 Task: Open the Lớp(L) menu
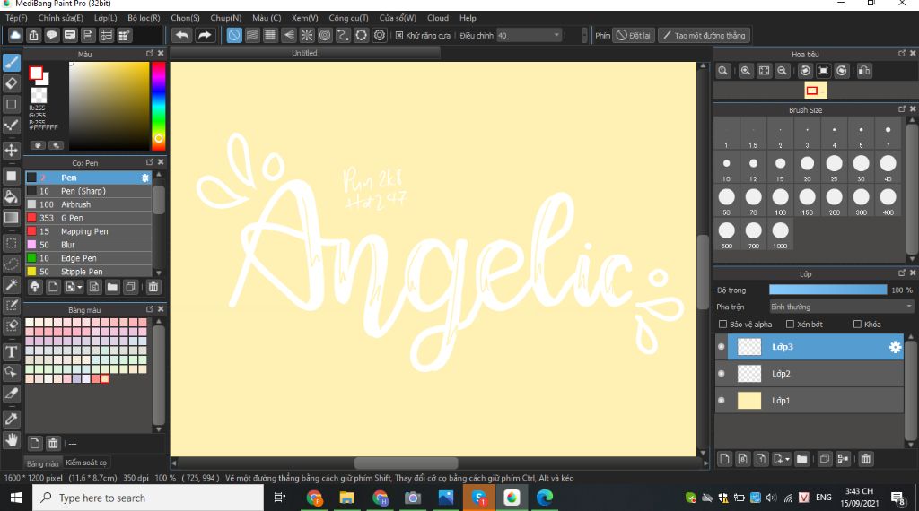[106, 18]
